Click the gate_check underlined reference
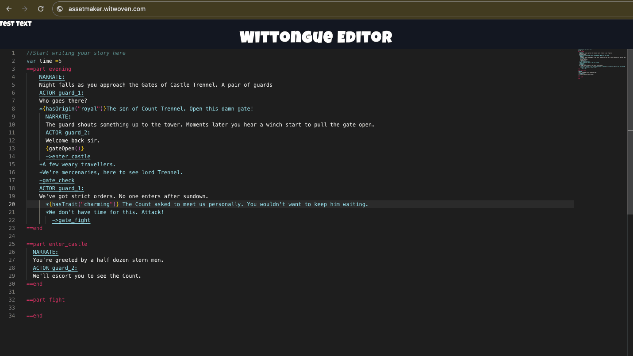The image size is (633, 356). click(57, 180)
